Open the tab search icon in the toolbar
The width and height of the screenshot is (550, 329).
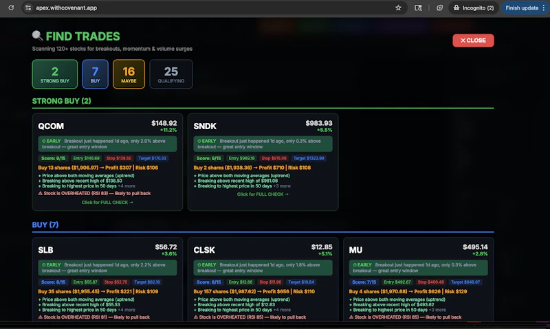click(418, 8)
